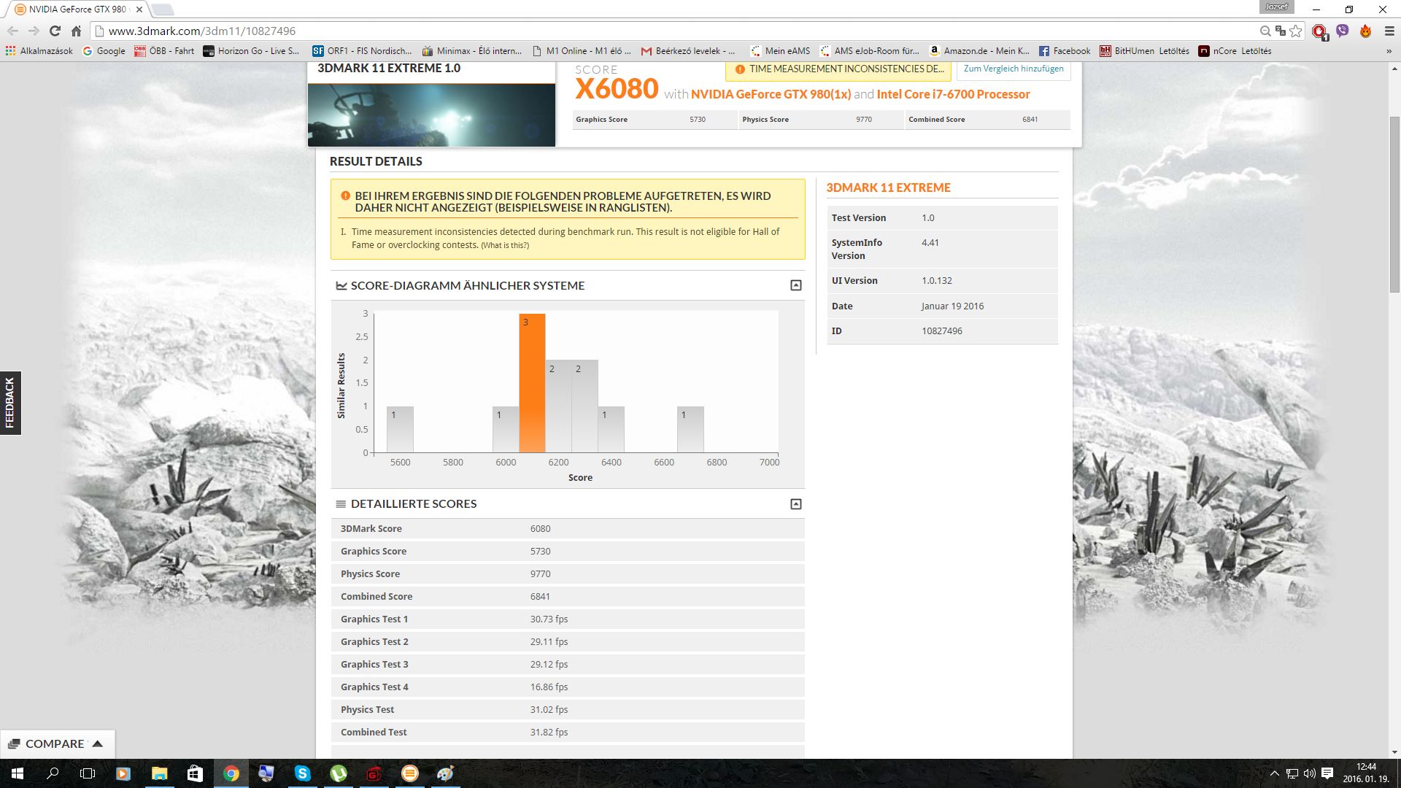Open Facebook bookmark in bookmarks bar
1401x788 pixels.
click(1064, 51)
